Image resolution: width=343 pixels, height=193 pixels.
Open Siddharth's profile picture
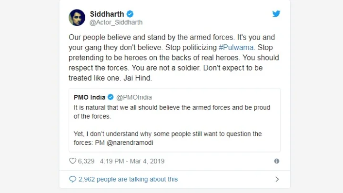pos(77,18)
